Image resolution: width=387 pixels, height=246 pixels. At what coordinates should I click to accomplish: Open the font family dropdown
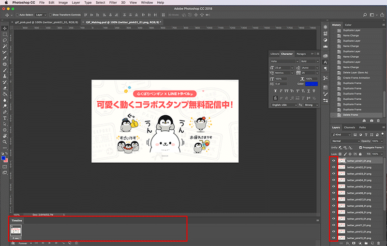[284, 61]
